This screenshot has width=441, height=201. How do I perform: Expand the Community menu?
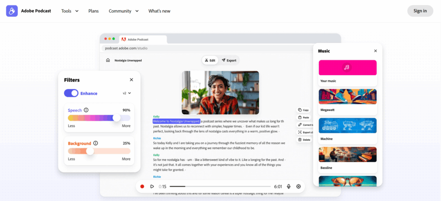click(124, 11)
